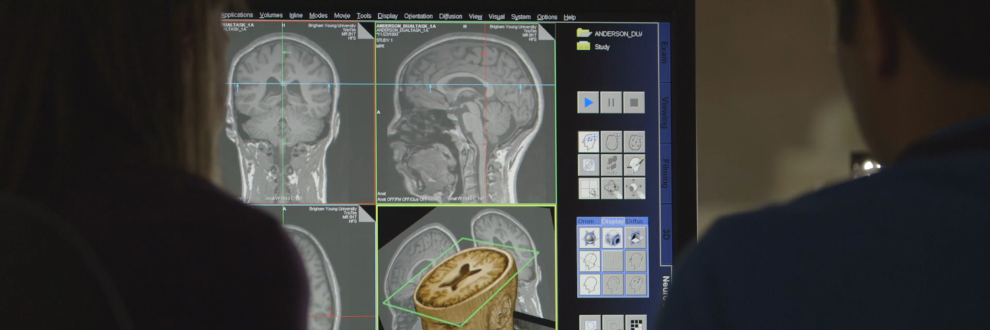
Task: Click the Auto segmentation icon
Action: click(x=611, y=165)
